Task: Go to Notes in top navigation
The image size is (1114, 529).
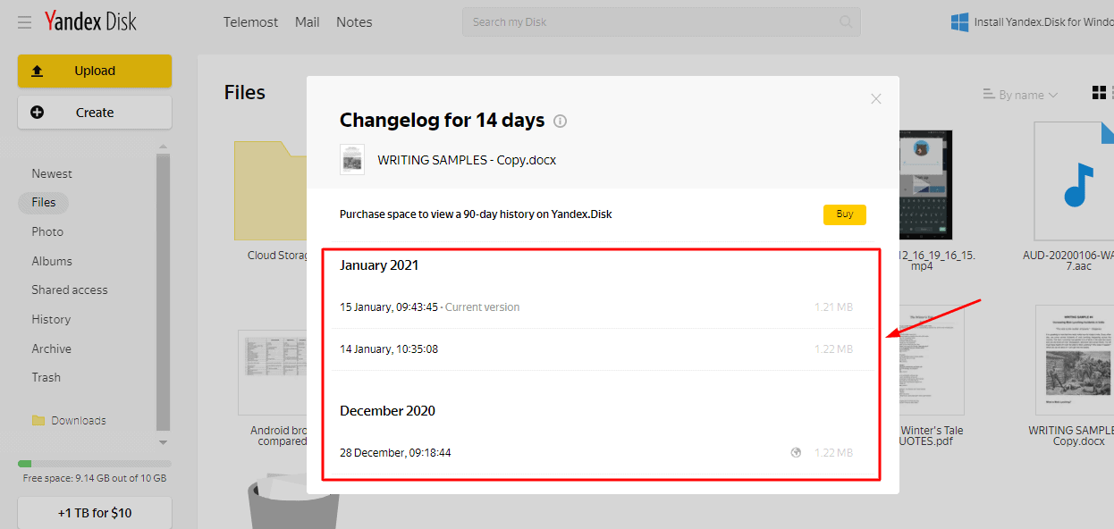Action: (354, 22)
